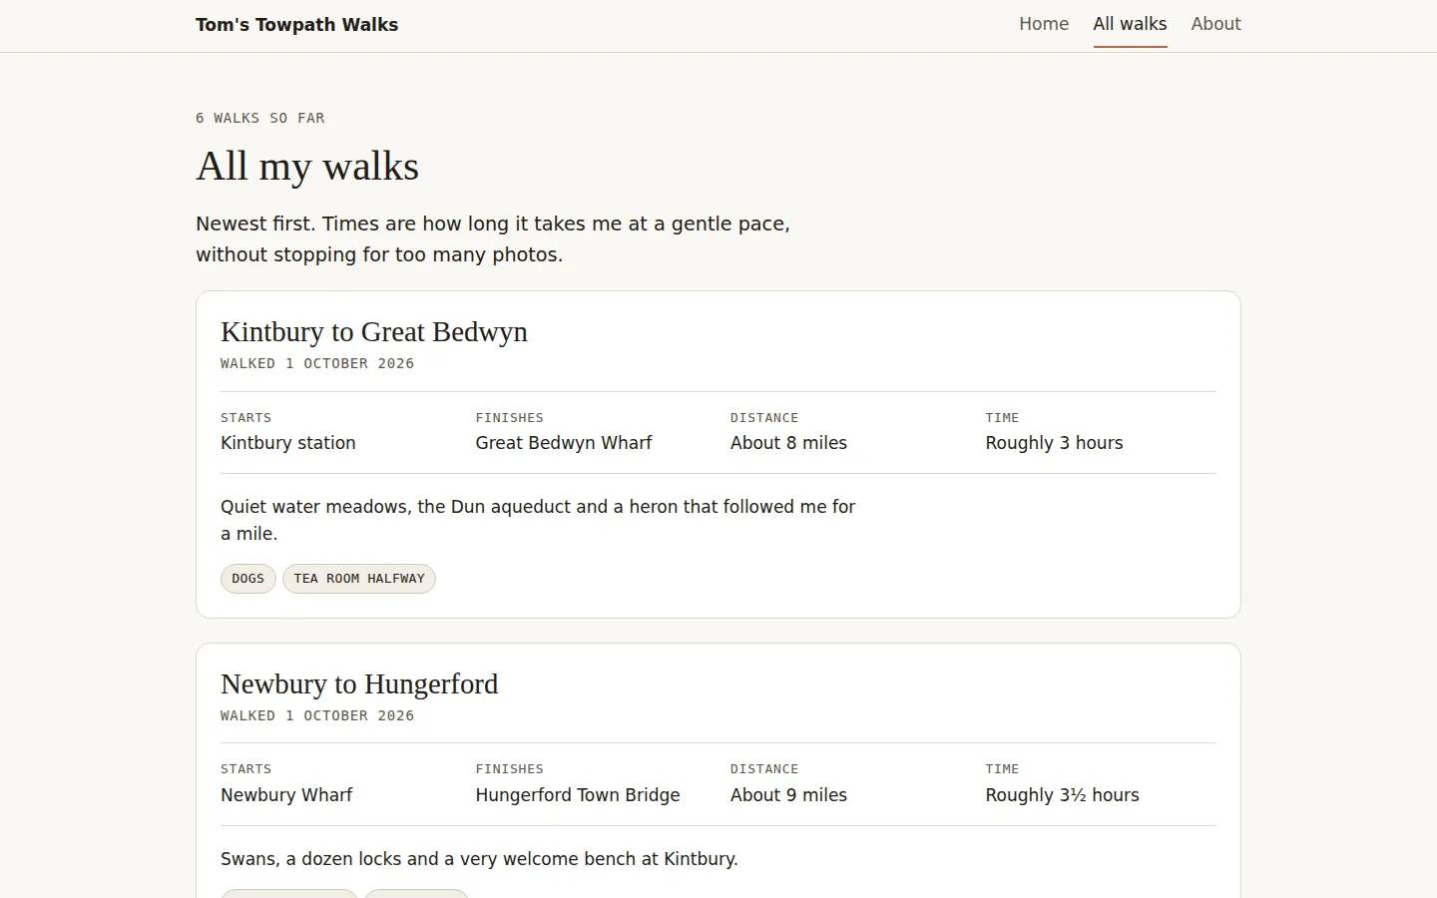Click the walked date under Newbury to Hungerford
The image size is (1437, 898).
pos(317,715)
